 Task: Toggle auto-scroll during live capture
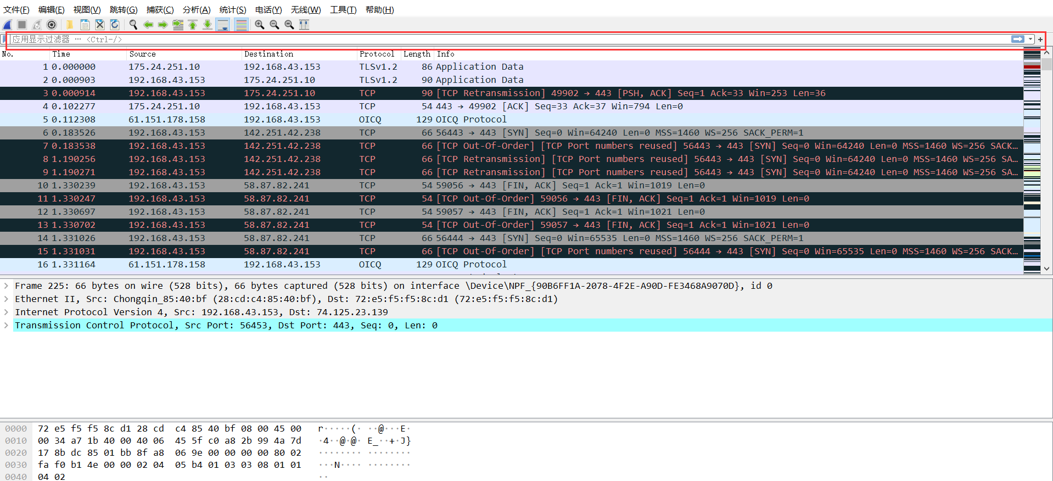pos(222,25)
